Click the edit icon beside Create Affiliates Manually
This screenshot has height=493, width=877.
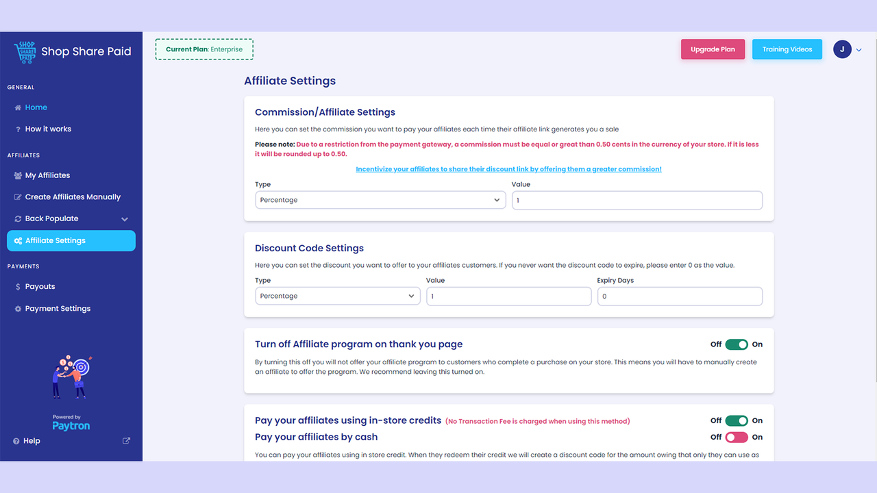18,197
